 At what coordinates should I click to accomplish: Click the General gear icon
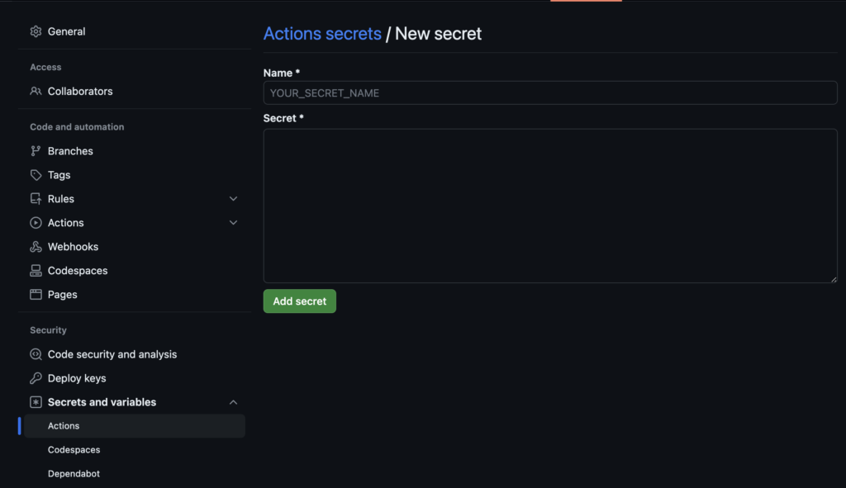pos(36,31)
